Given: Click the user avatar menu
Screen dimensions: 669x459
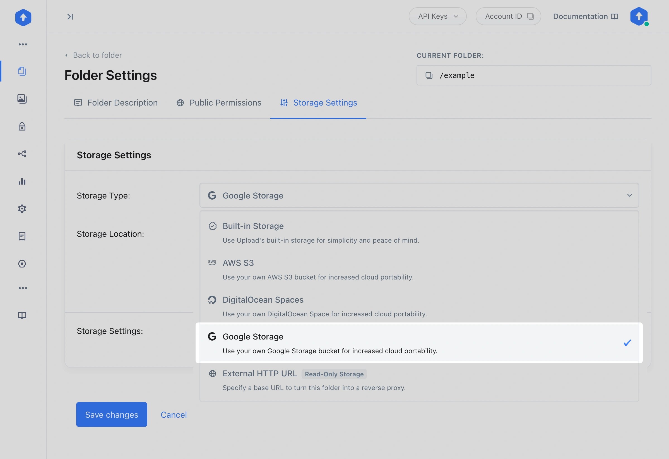Looking at the screenshot, I should tap(639, 16).
